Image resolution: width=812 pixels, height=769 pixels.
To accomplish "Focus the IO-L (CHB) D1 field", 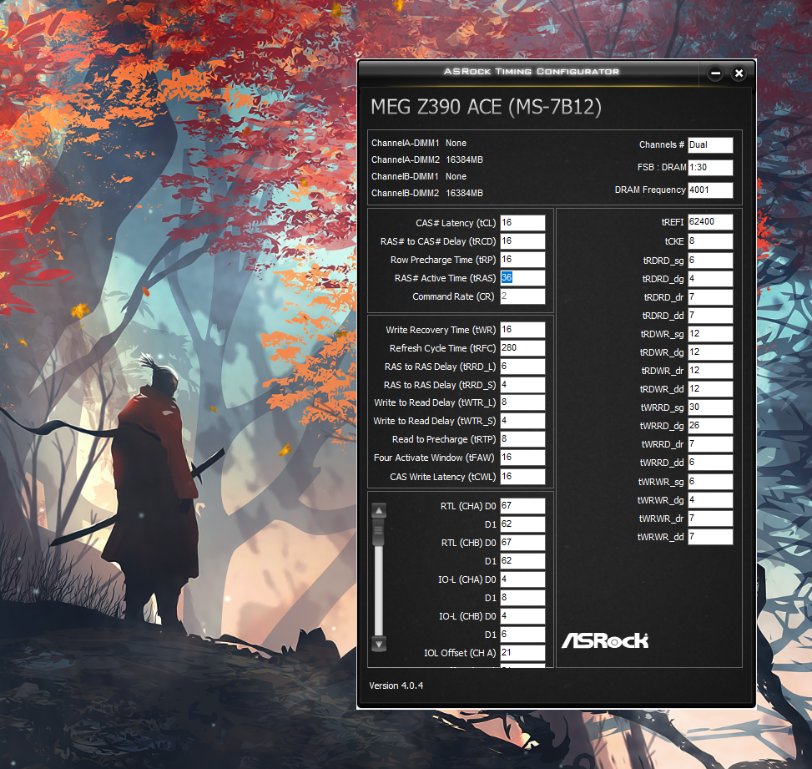I will point(522,635).
